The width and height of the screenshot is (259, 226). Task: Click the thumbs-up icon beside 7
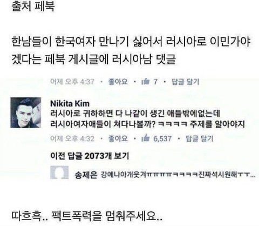point(146,82)
